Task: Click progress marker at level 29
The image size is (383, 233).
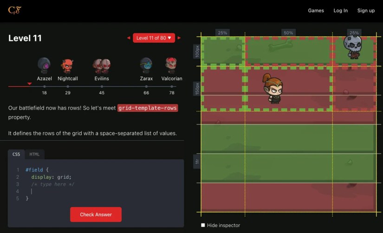Action: (68, 86)
